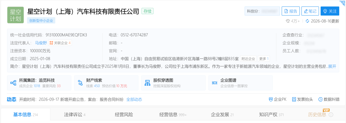Click 企业PK comparison option

coord(277,100)
